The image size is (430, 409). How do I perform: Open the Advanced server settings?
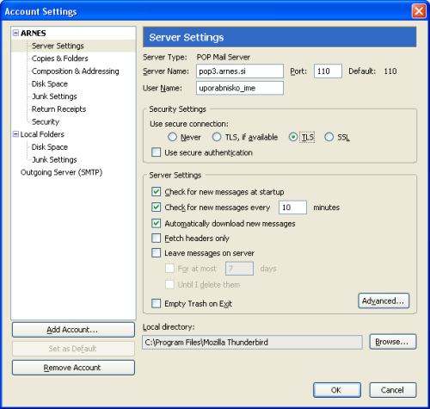pyautogui.click(x=384, y=301)
